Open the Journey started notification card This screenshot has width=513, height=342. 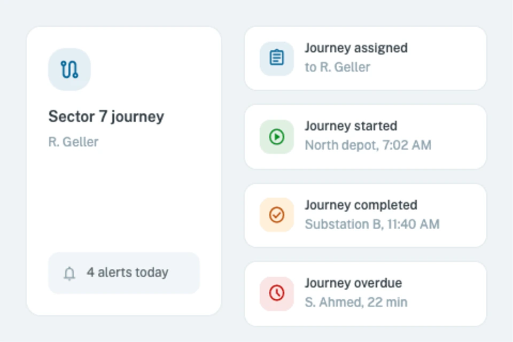366,137
